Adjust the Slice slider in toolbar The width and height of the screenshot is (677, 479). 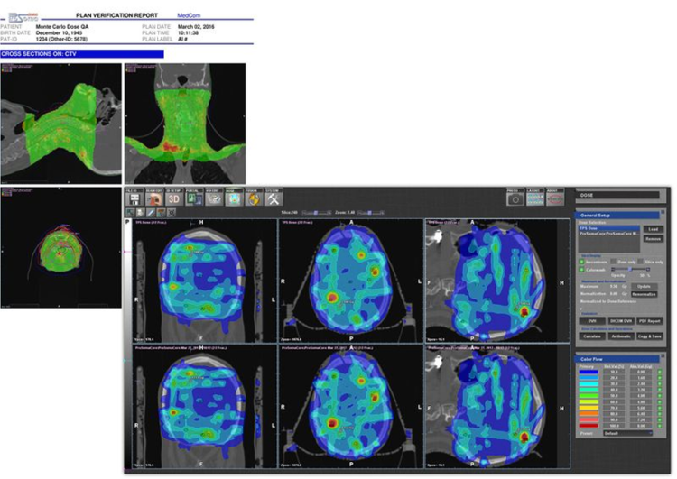coord(317,212)
